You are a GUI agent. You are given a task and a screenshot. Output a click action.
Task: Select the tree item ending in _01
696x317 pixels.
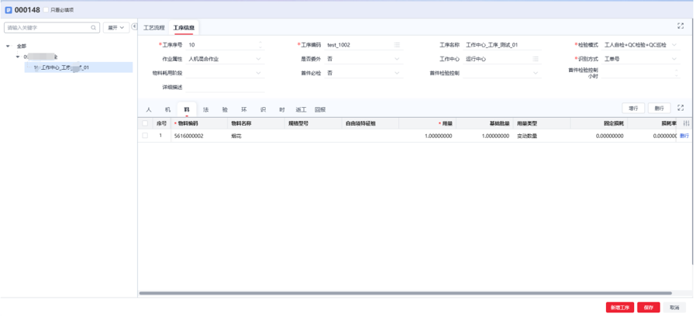tap(78, 67)
